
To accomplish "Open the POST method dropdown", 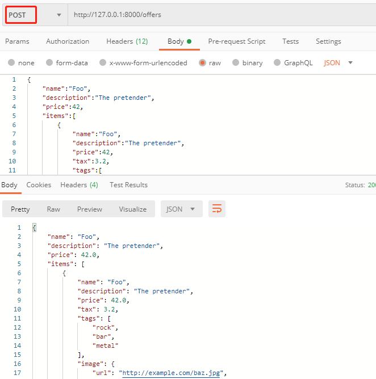I will [34, 15].
